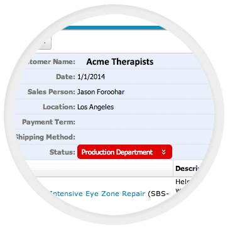Click the double chevron arrow icon
Image resolution: width=230 pixels, height=230 pixels.
(163, 152)
